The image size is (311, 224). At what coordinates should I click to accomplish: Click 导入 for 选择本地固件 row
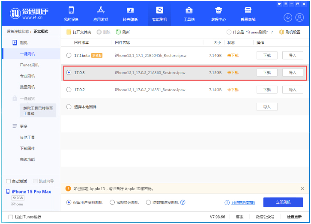click(x=267, y=107)
